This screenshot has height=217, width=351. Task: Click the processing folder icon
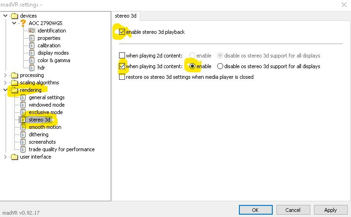click(14, 75)
